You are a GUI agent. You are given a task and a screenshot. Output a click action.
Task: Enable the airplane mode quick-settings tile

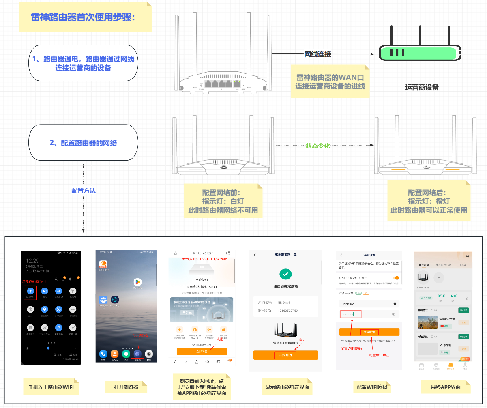[x=72, y=309]
